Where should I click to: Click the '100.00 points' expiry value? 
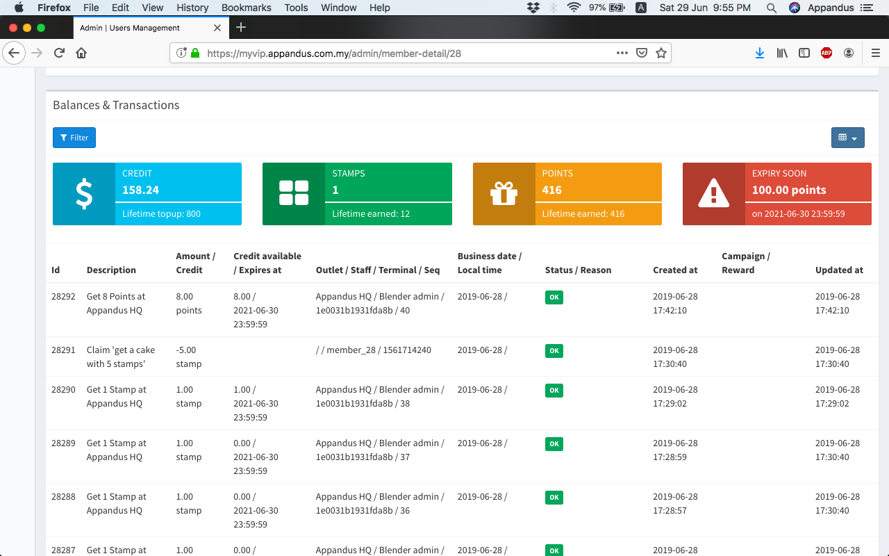(789, 190)
